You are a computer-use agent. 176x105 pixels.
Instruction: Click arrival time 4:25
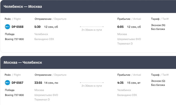(120, 83)
